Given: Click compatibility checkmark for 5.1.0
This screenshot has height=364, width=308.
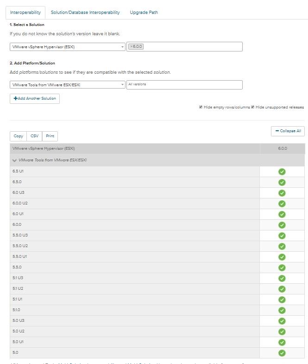Looking at the screenshot, I should [282, 311].
